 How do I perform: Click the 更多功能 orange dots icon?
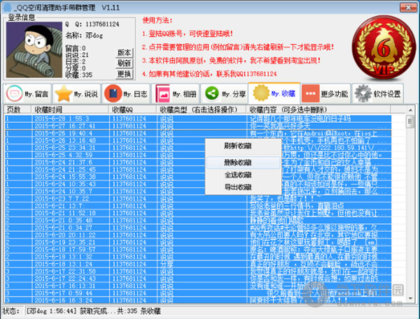tap(310, 94)
